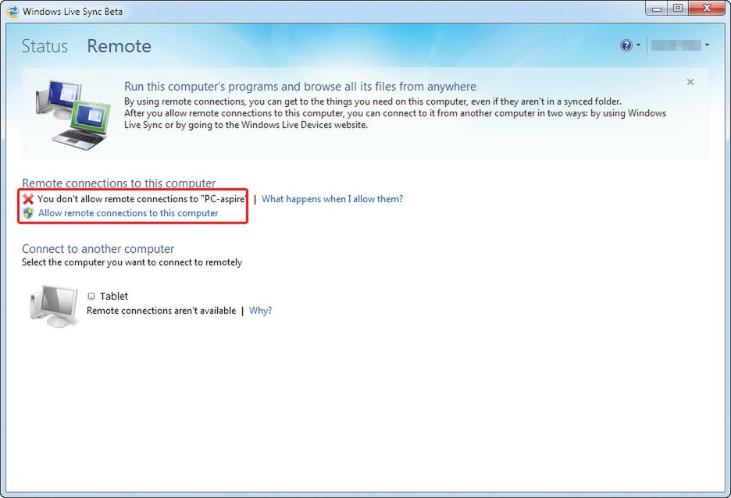Select the Remote tab
731x498 pixels.
click(x=119, y=46)
